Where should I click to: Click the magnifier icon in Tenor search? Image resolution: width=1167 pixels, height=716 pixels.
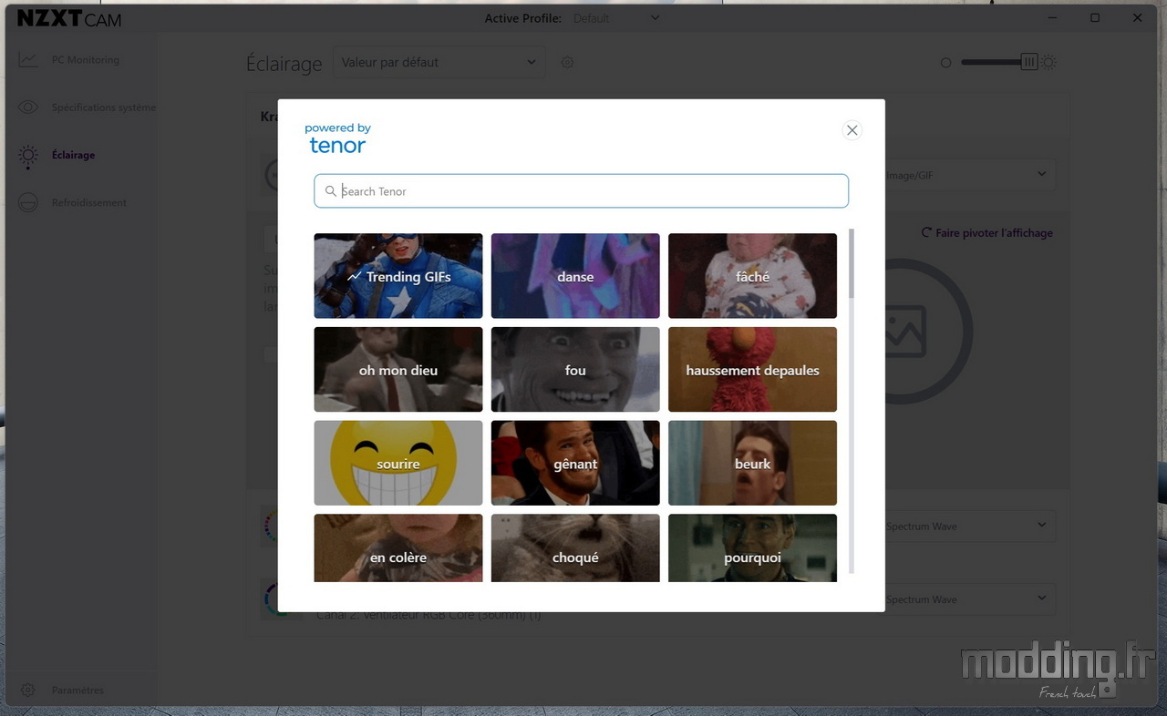click(331, 191)
